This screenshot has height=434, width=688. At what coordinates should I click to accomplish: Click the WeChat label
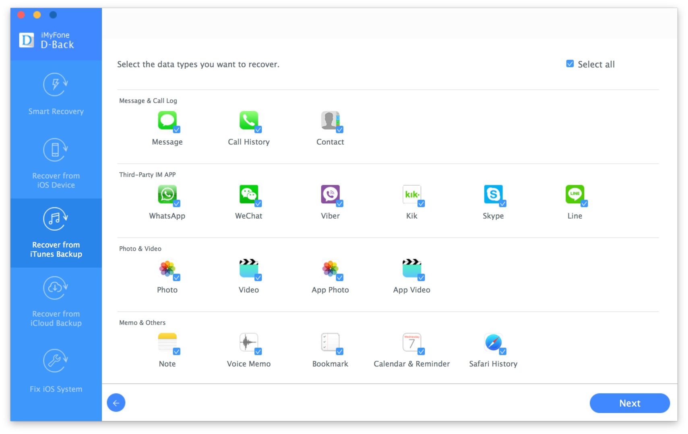point(249,216)
